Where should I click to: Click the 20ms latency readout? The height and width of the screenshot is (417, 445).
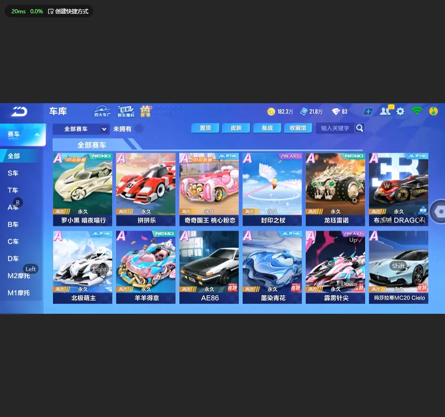18,11
